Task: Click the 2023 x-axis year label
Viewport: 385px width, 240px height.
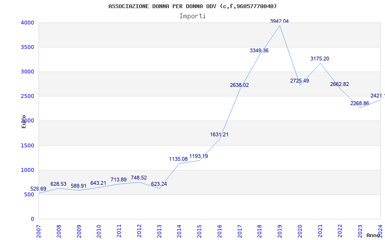Action: click(360, 231)
